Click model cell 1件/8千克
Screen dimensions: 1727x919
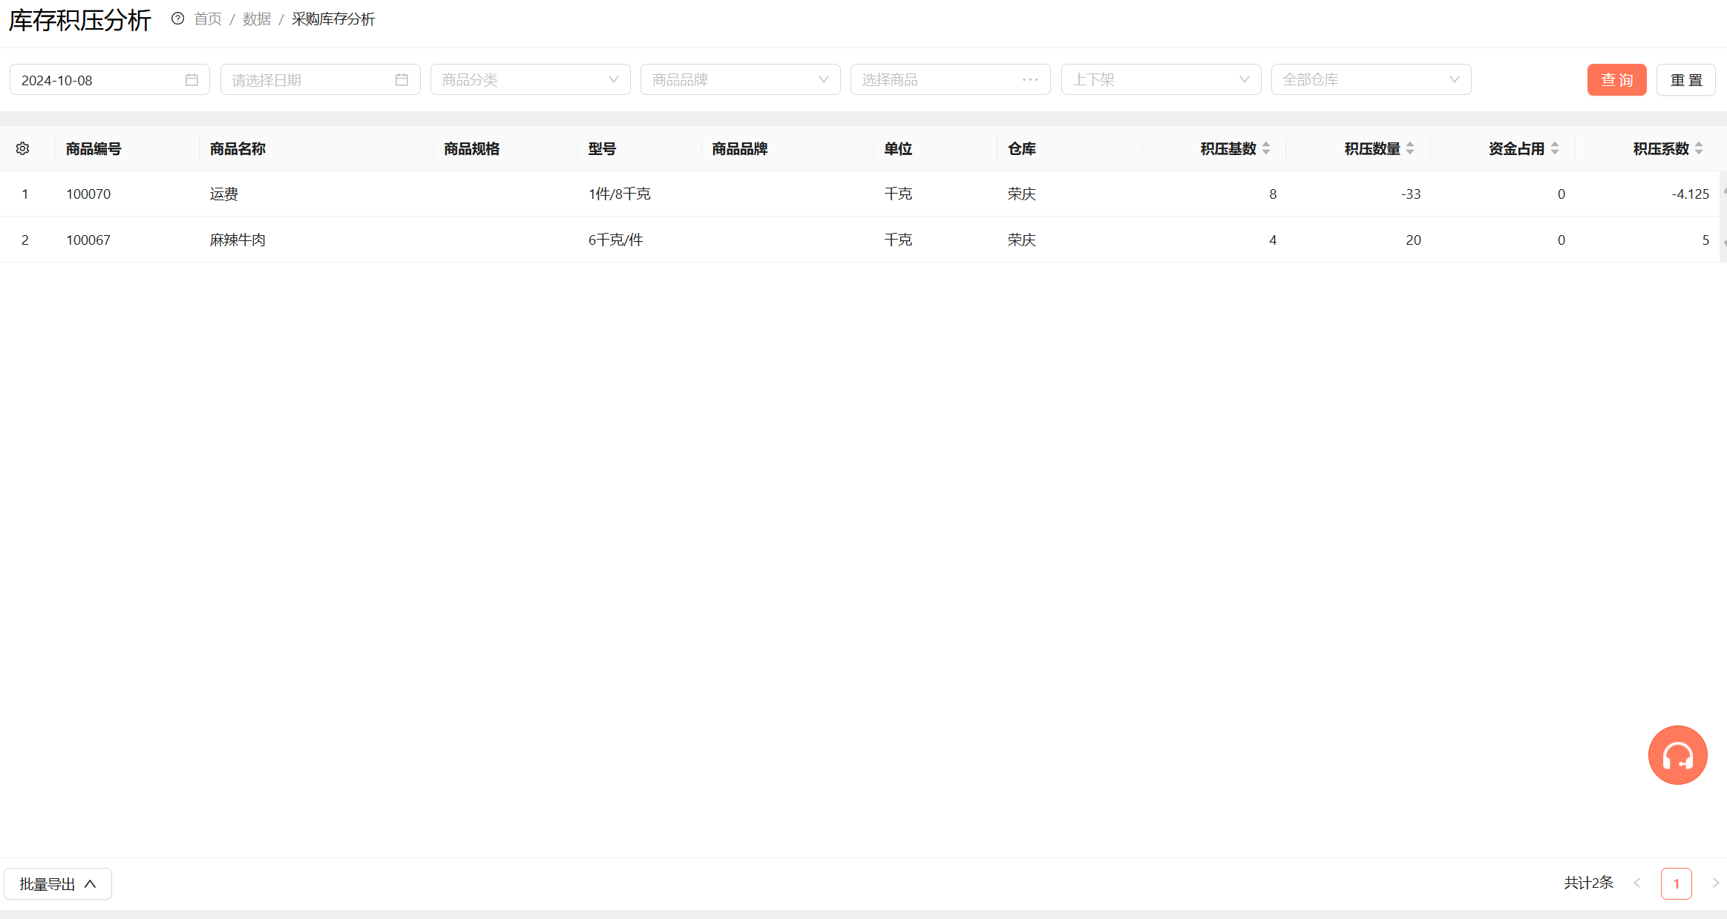click(x=620, y=194)
